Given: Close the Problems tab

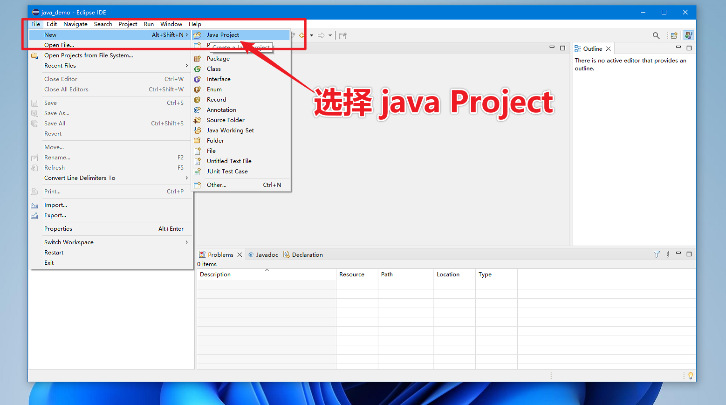Looking at the screenshot, I should (240, 254).
